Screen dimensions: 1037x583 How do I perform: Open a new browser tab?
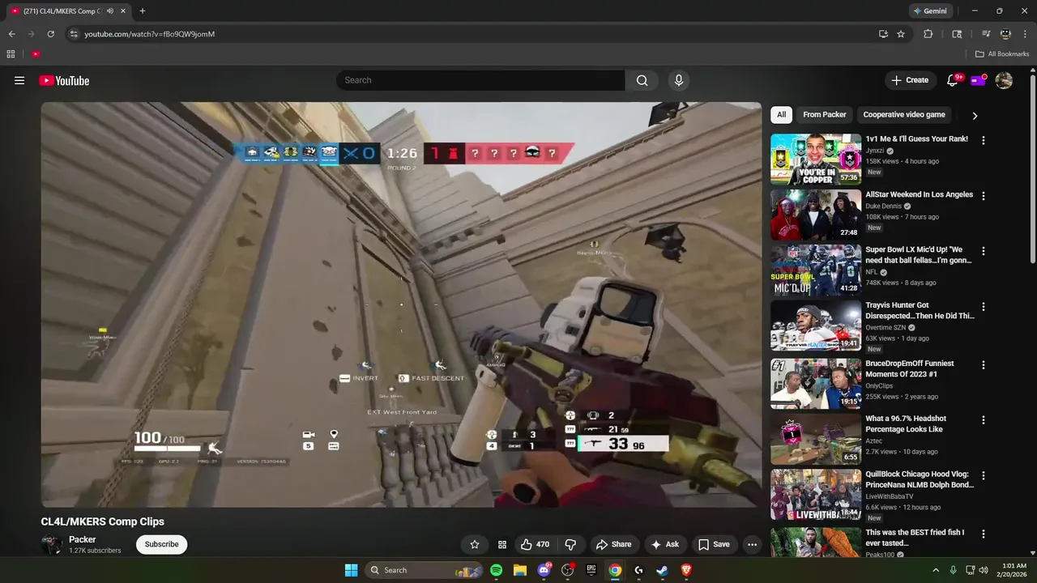click(x=143, y=11)
